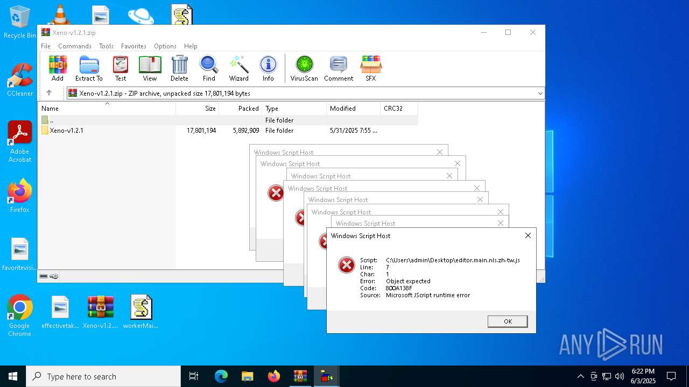Sort by the Type column header
Viewport: 689px width, 387px height.
click(x=294, y=109)
